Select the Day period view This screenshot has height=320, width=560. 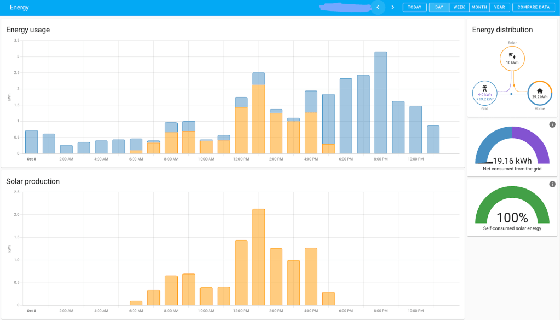tap(439, 7)
